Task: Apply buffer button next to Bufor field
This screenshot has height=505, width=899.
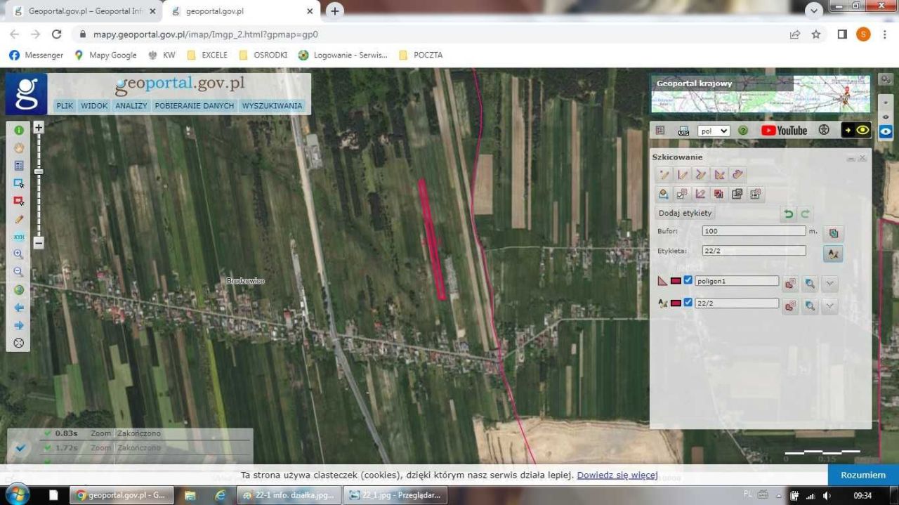Action: pyautogui.click(x=833, y=233)
